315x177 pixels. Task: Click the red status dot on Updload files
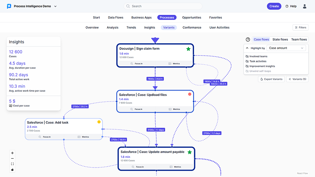tap(189, 94)
